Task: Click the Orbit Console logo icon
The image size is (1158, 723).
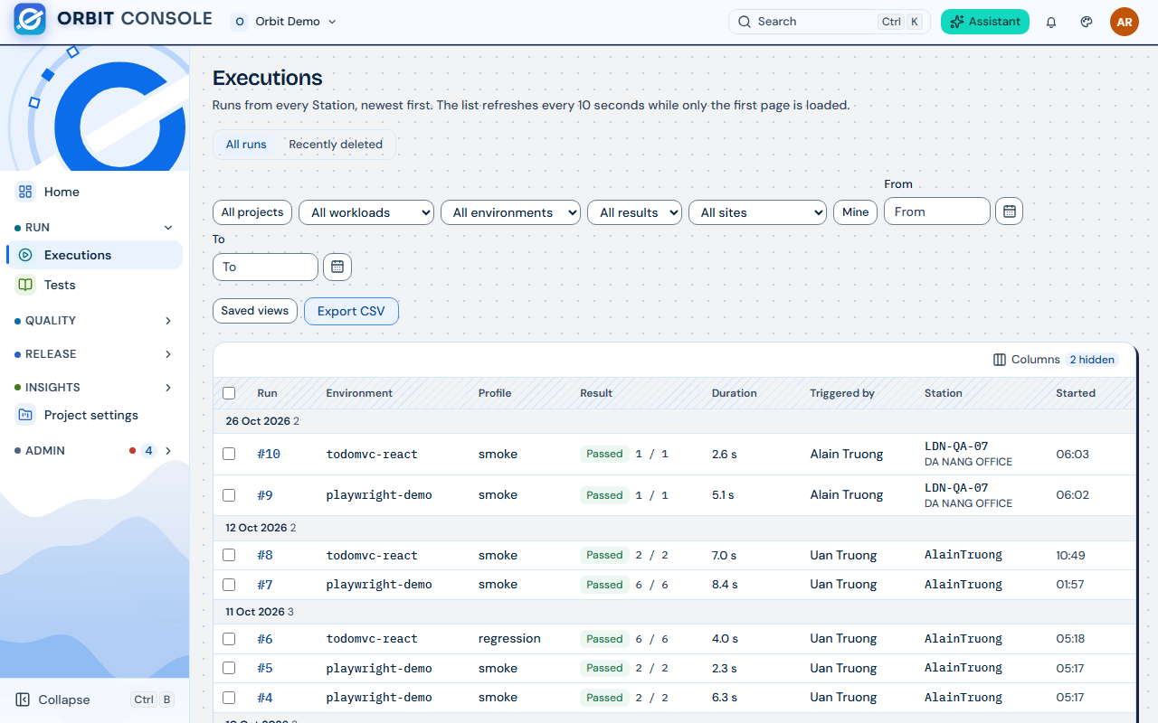Action: point(30,19)
